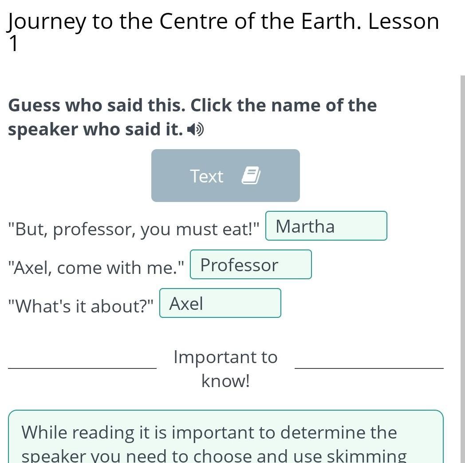Open the Professor answer dropdown
Screen dimensions: 465x463
(251, 264)
